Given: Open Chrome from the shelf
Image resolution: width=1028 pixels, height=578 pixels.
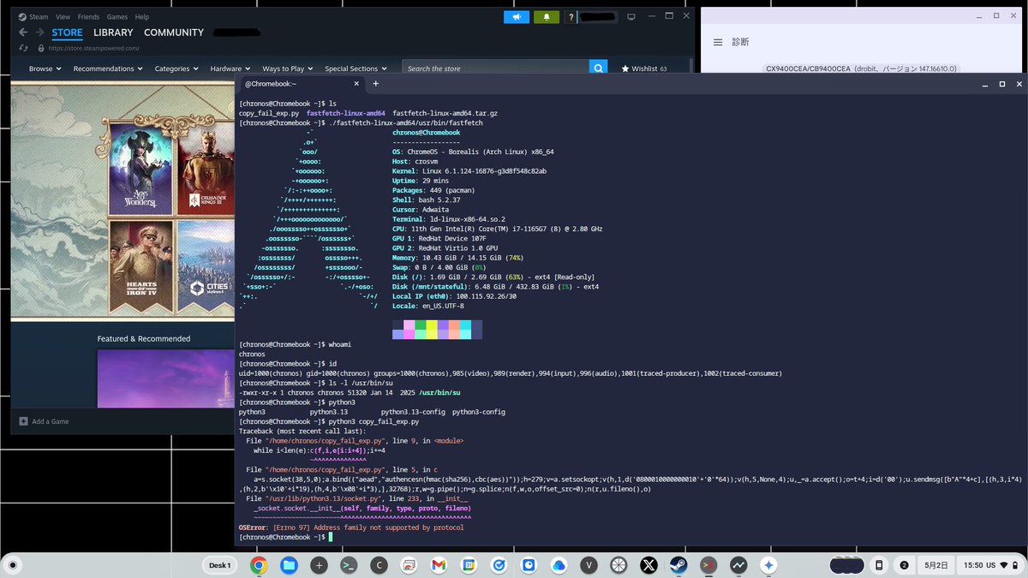Looking at the screenshot, I should click(x=259, y=565).
